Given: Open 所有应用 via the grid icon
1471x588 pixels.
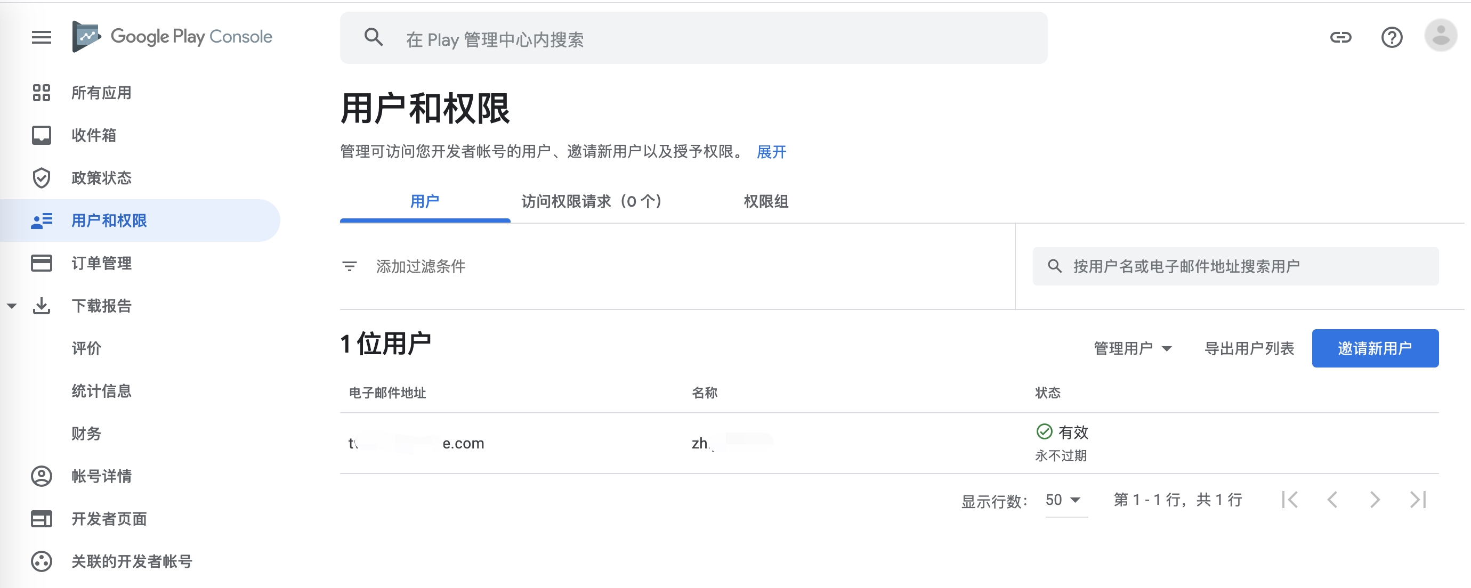Looking at the screenshot, I should point(41,93).
